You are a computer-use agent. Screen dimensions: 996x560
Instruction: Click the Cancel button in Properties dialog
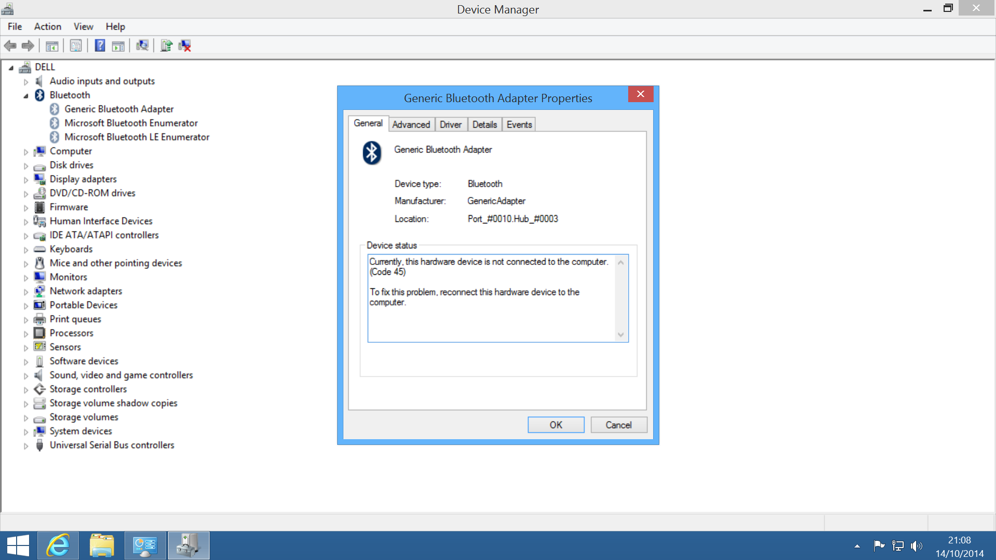coord(618,425)
